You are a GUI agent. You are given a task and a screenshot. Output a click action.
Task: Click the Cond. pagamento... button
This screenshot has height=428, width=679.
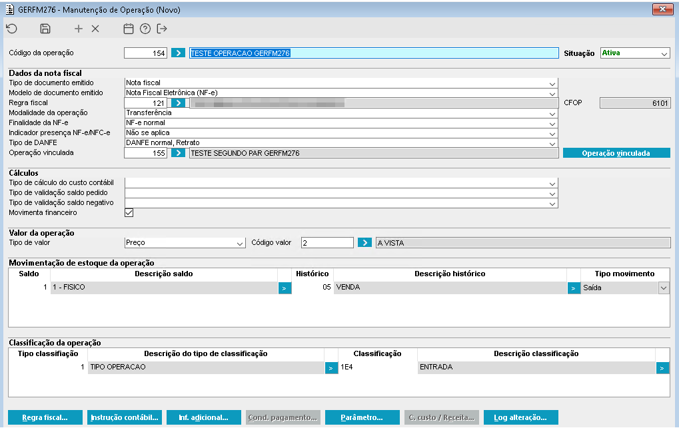click(283, 417)
